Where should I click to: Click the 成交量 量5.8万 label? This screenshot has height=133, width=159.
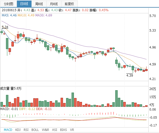point(11,88)
